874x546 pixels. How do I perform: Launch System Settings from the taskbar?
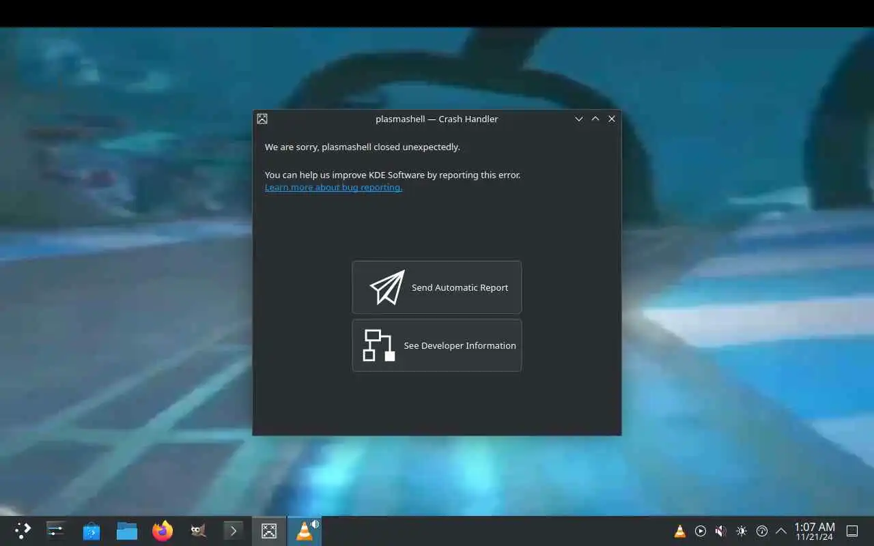pos(56,530)
